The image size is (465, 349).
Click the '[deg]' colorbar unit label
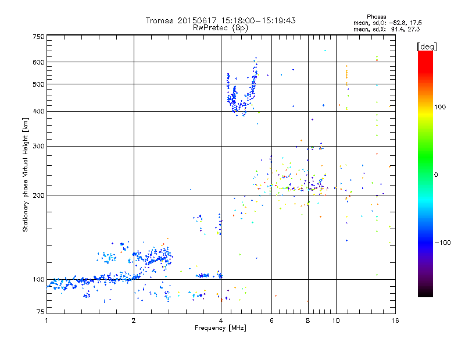coord(427,47)
